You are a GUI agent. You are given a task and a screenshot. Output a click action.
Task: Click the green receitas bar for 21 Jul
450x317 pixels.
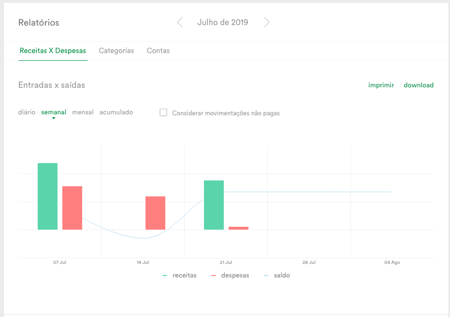click(x=214, y=205)
